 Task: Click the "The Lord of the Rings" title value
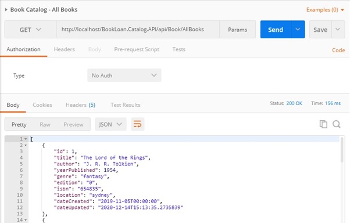point(114,157)
